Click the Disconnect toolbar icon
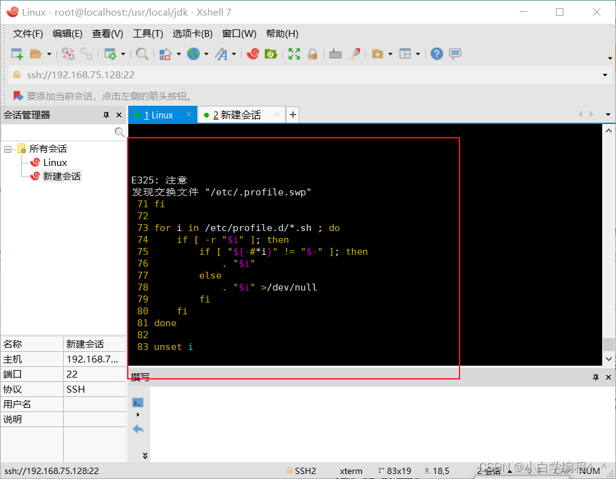 (x=68, y=54)
